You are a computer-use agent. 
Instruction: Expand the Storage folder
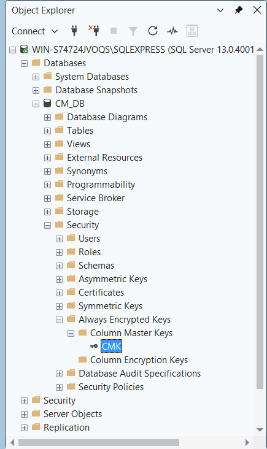tap(47, 212)
